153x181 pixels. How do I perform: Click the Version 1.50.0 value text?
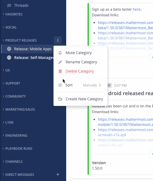pos(97,168)
